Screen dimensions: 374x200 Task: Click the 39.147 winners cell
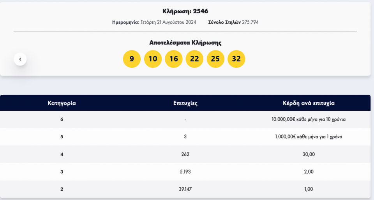(x=185, y=189)
